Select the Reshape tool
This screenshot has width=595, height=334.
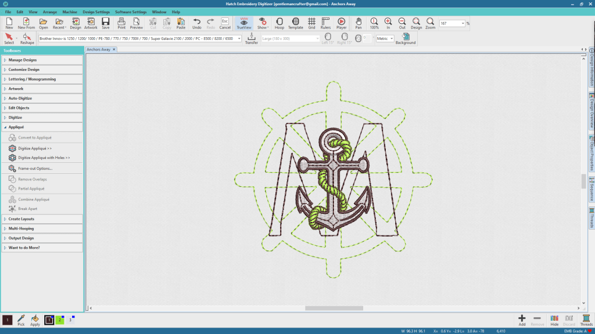coord(27,38)
